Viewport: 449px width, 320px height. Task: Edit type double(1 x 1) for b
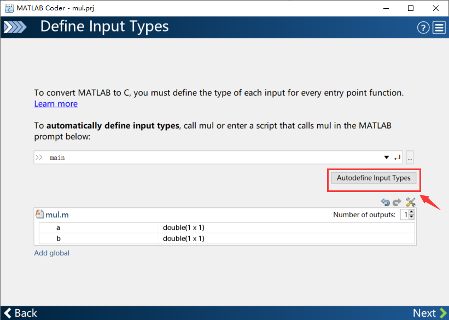[184, 238]
